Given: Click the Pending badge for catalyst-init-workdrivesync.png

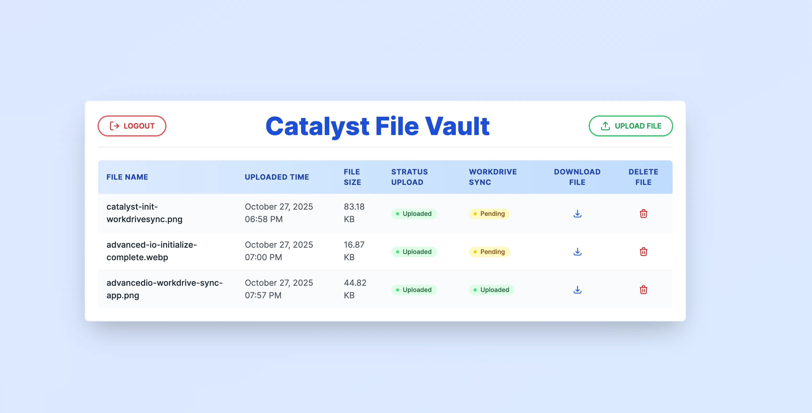Looking at the screenshot, I should pos(489,214).
